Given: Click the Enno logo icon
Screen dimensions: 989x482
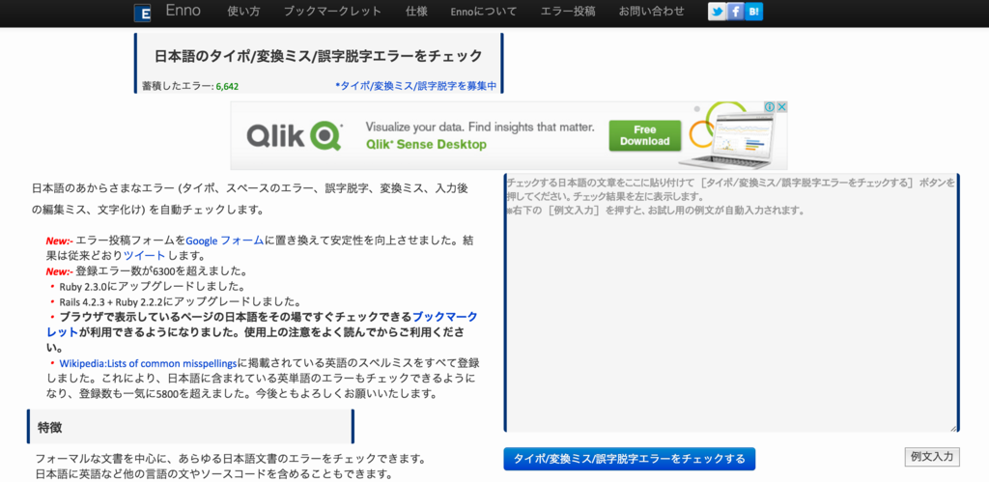Looking at the screenshot, I should (143, 14).
